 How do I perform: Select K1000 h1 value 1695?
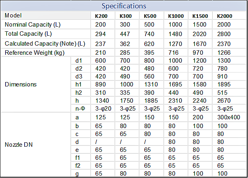(x=175, y=84)
